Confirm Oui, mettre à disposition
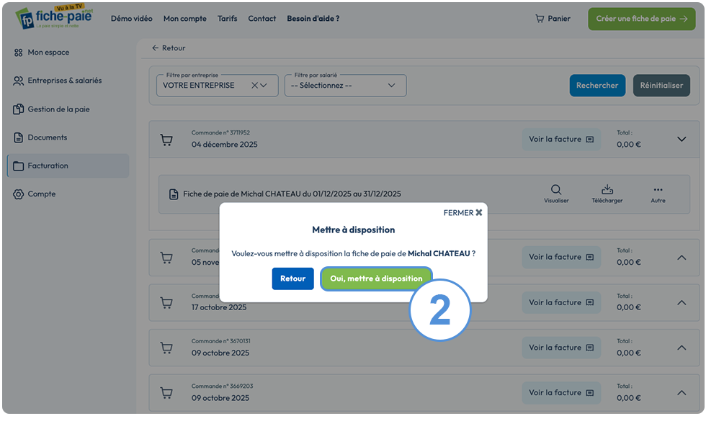706x421 pixels. click(x=376, y=279)
